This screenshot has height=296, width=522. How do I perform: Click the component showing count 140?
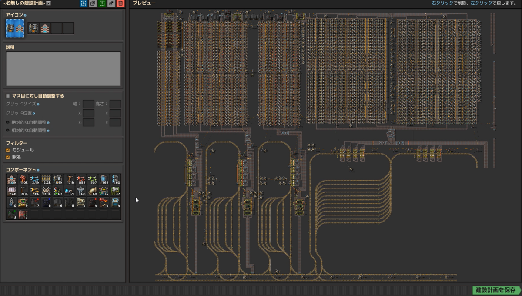click(12, 191)
